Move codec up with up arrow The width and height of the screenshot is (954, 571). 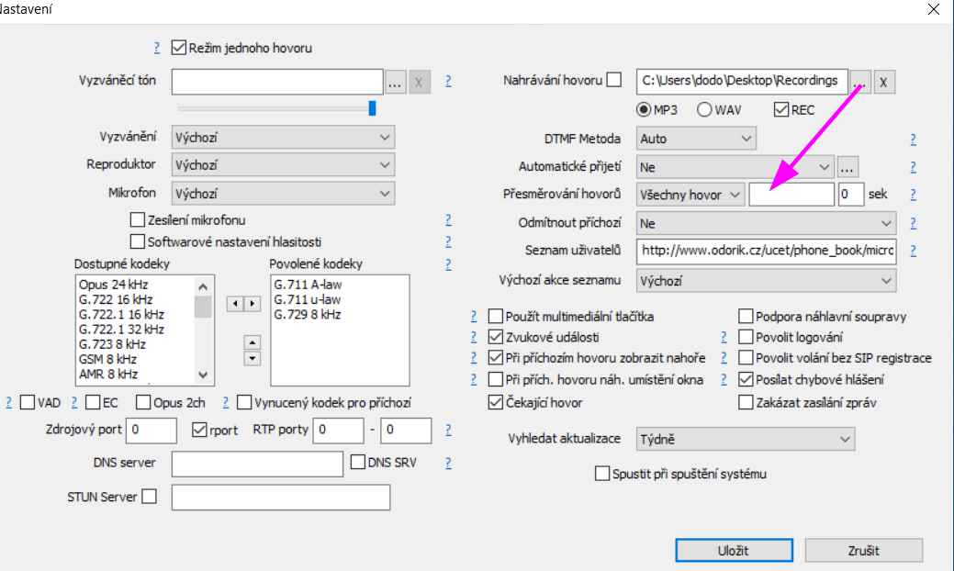coord(253,341)
